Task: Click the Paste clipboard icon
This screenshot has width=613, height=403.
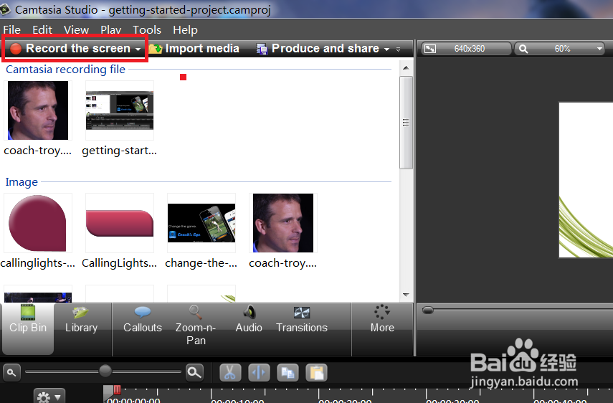Action: 317,372
